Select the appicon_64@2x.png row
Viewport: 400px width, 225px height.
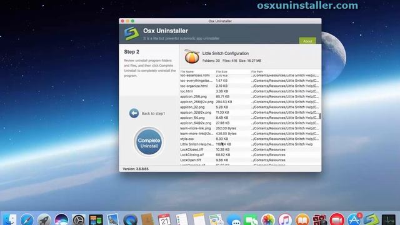[250, 123]
